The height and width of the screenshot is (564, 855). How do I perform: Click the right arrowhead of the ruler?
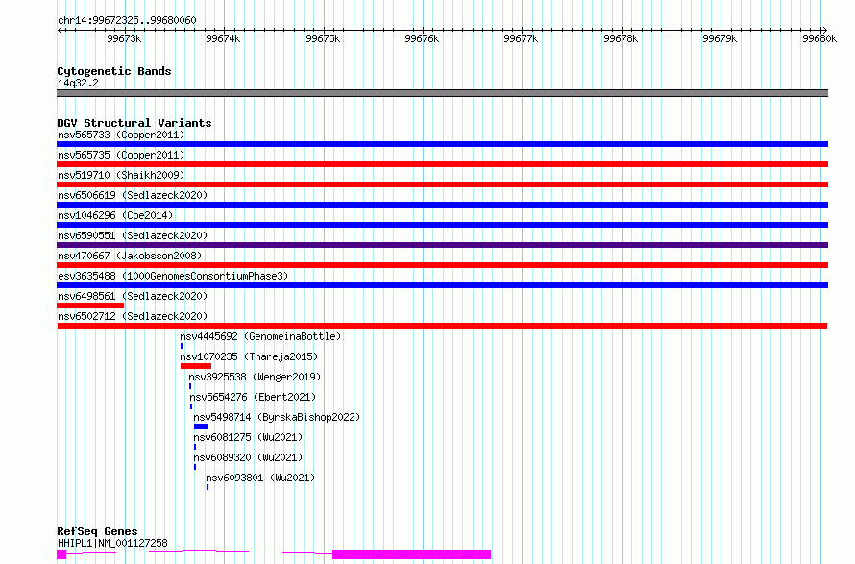[825, 30]
